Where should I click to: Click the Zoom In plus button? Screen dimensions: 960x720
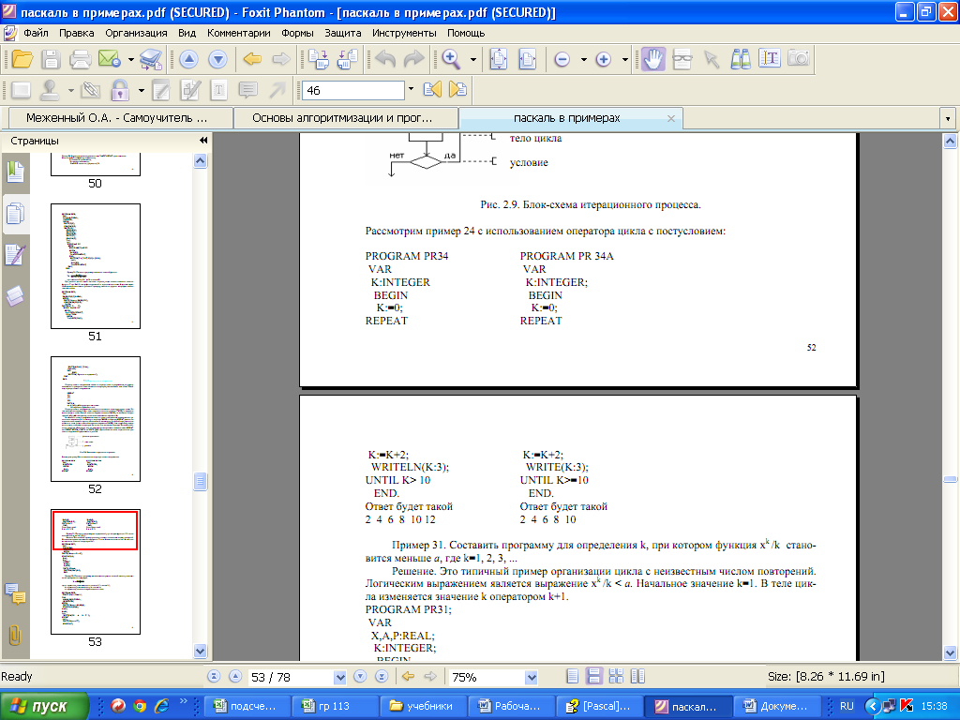[x=604, y=59]
